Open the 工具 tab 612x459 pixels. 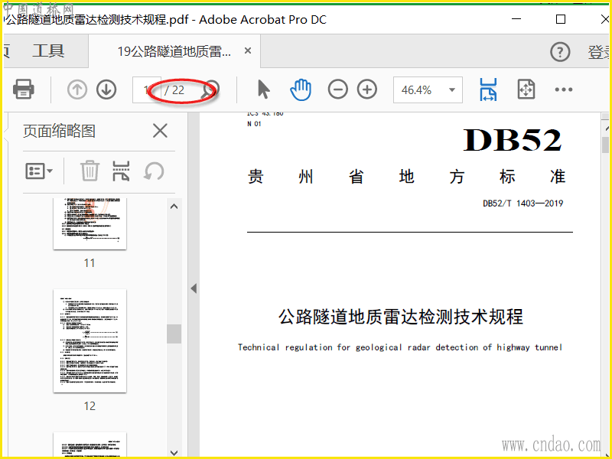[x=48, y=50]
